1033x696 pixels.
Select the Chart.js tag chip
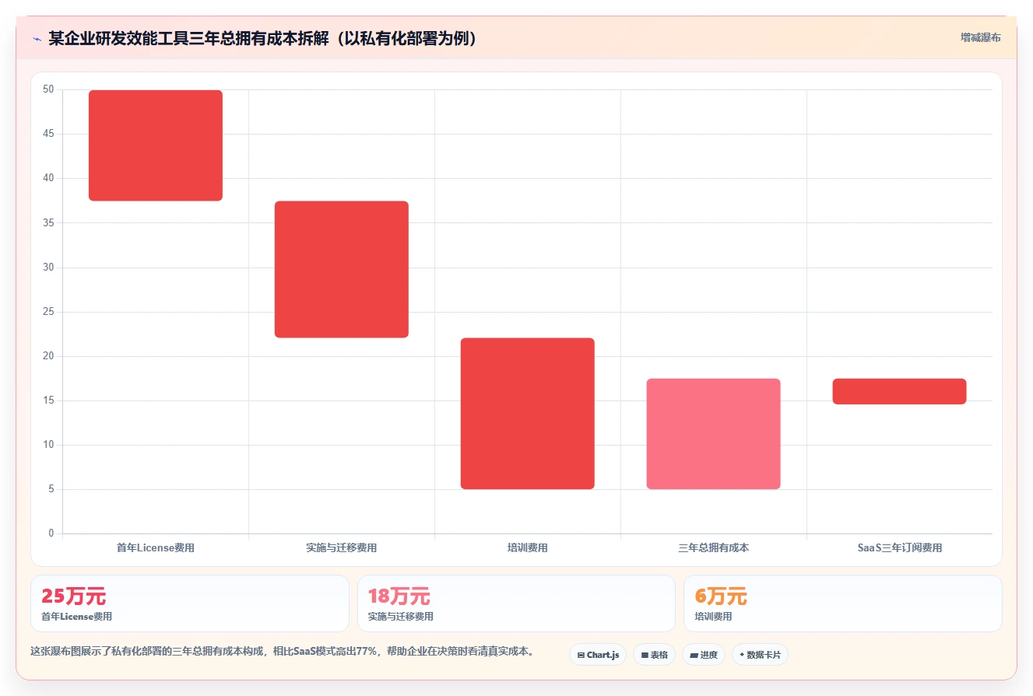point(598,655)
